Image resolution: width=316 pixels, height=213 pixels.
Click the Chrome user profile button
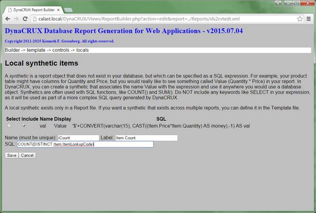pos(278,3)
